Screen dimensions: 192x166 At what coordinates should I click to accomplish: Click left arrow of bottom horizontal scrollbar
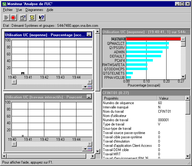[x=4, y=156]
